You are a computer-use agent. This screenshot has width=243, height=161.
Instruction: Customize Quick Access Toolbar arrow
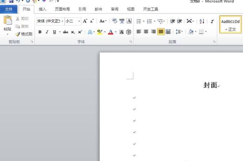58,1
